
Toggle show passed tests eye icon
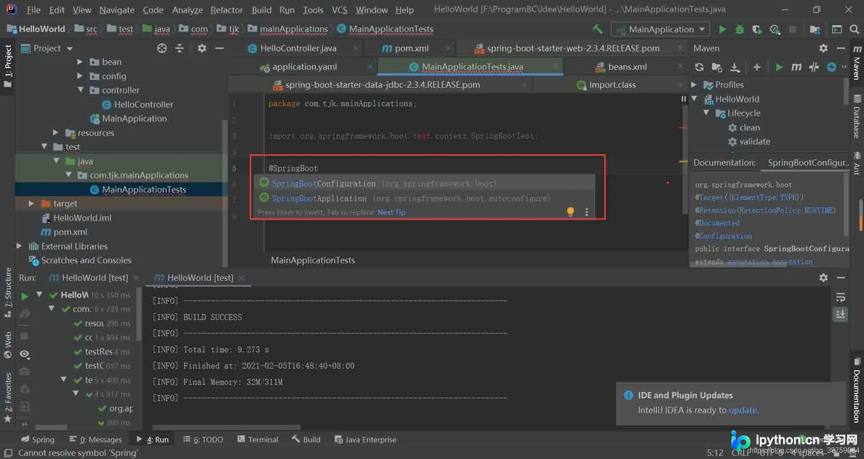click(25, 355)
